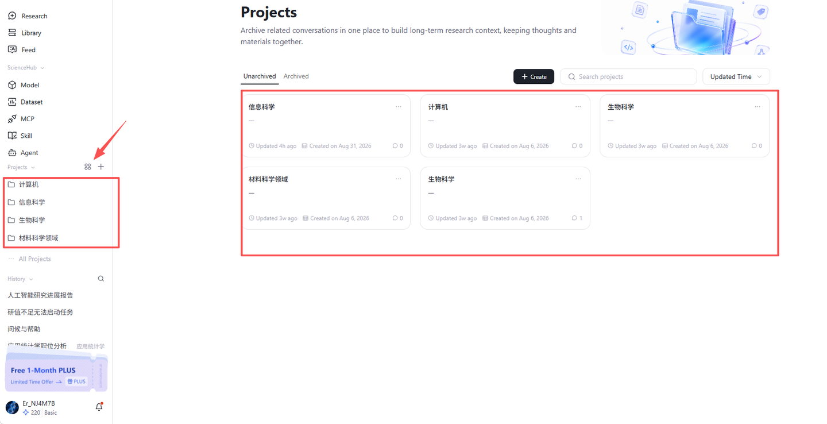Navigate to Dataset
The image size is (827, 424).
click(25, 102)
